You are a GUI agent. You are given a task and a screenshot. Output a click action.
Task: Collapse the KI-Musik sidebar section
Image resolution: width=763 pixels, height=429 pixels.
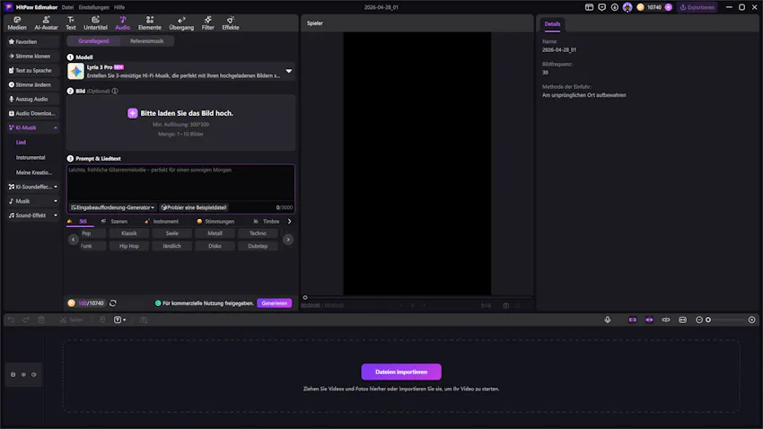coord(56,128)
